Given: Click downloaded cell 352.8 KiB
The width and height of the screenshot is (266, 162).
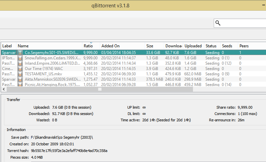Looking at the screenshot, I should pos(173,63).
